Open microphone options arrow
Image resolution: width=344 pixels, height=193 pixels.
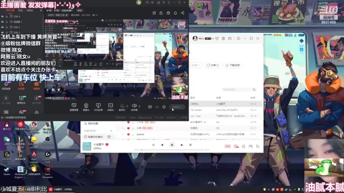(127, 106)
